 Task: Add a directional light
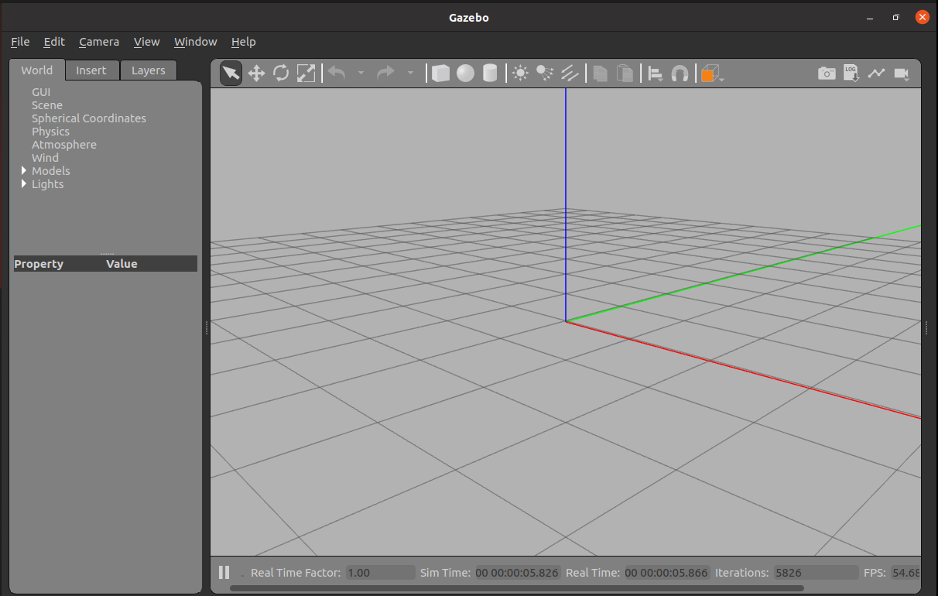(570, 74)
